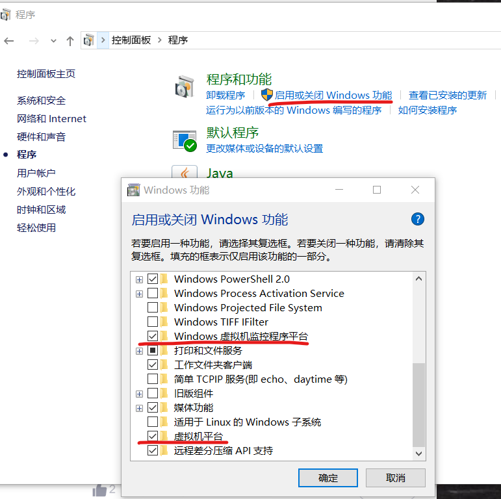Image resolution: width=501 pixels, height=499 pixels.
Task: Click the up arrow navigation button
Action: click(x=70, y=40)
